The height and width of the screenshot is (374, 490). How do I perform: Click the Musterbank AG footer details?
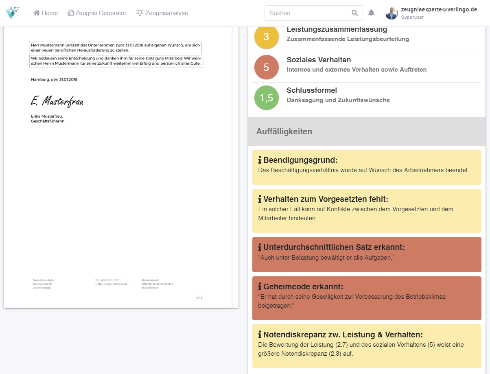pyautogui.click(x=157, y=284)
